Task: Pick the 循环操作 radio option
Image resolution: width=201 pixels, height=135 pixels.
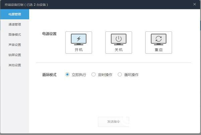Action: click(120, 75)
